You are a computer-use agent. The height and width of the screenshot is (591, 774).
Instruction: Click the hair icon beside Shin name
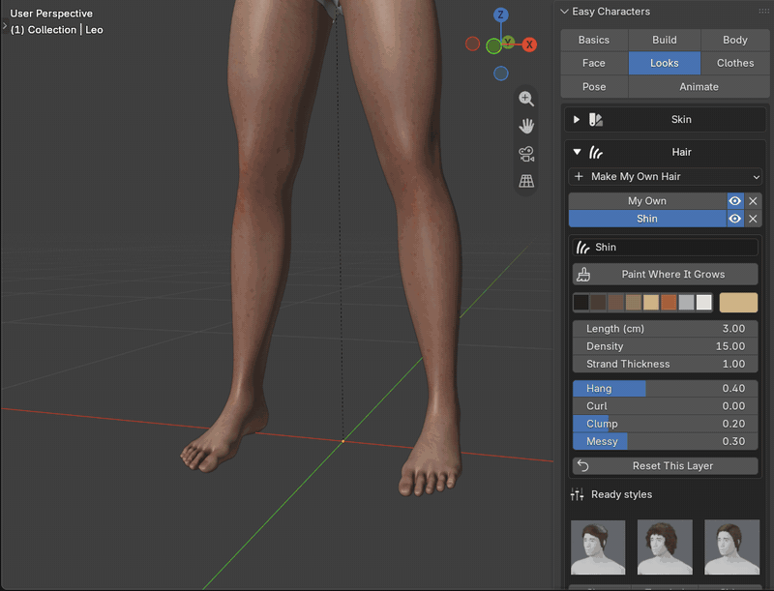583,248
